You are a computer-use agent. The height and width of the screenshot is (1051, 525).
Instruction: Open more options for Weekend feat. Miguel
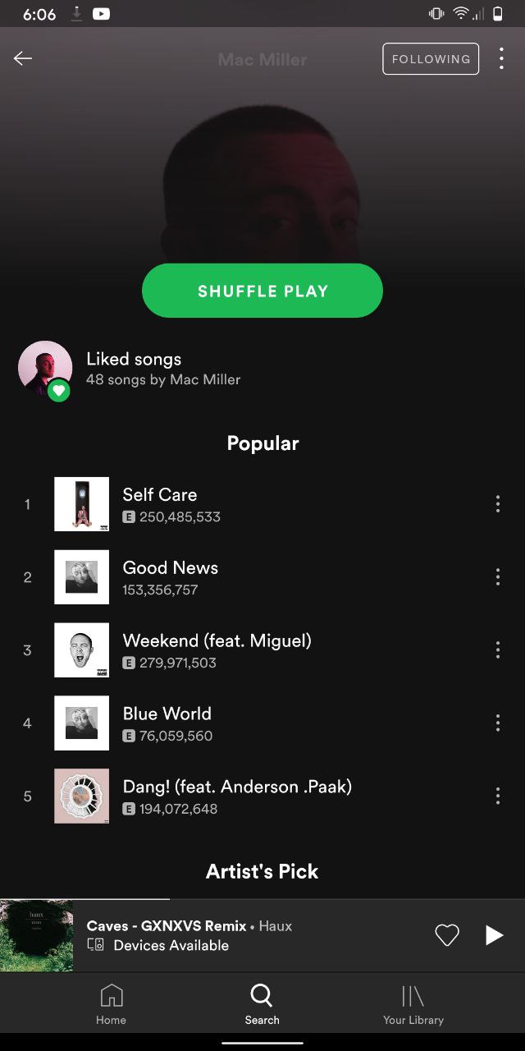coord(497,650)
